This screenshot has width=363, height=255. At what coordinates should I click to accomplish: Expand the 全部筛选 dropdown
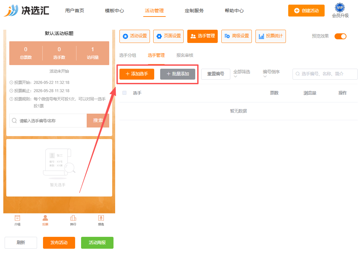pyautogui.click(x=242, y=74)
